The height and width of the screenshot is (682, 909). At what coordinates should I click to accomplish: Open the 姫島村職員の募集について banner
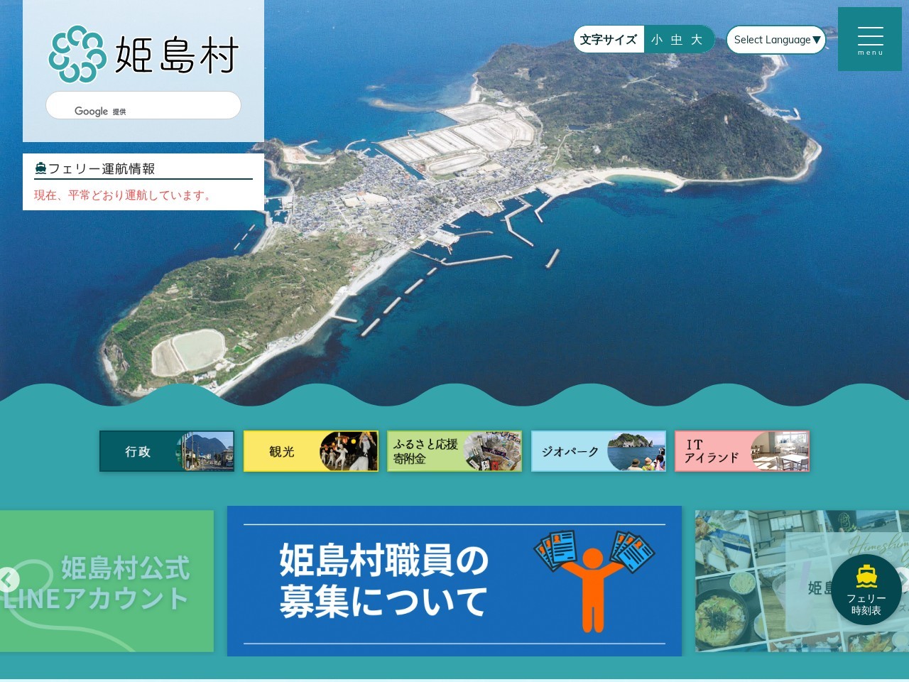coord(454,580)
